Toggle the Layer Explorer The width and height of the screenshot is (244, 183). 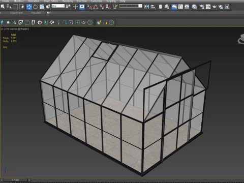pos(167,7)
